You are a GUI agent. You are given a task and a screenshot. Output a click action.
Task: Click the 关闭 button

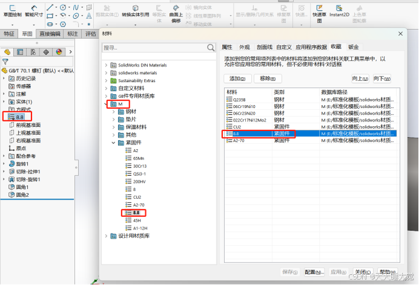click(x=363, y=272)
